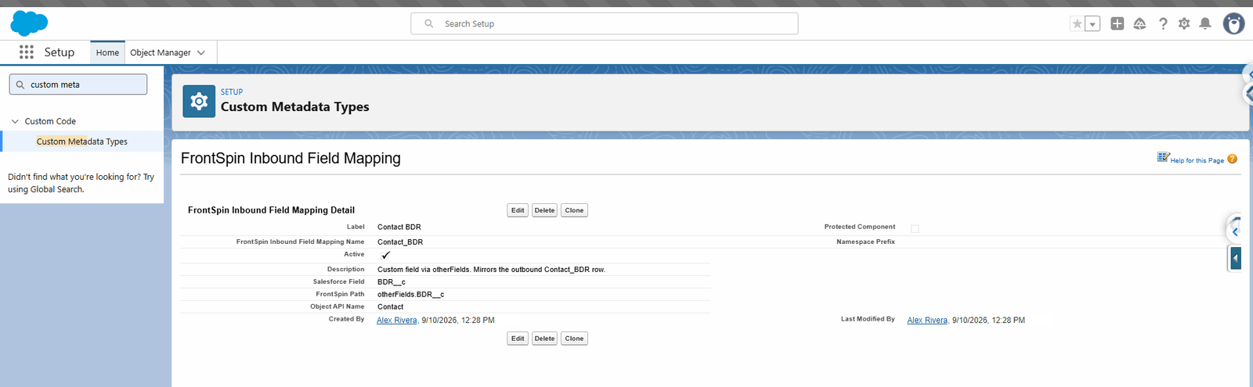The image size is (1253, 387).
Task: Click the Namespace Prefix label
Action: [x=865, y=242]
